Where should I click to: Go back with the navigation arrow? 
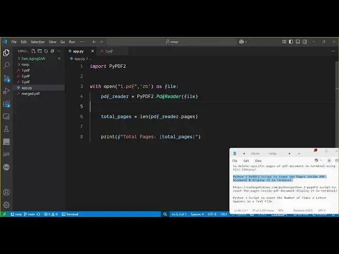pyautogui.click(x=94, y=42)
